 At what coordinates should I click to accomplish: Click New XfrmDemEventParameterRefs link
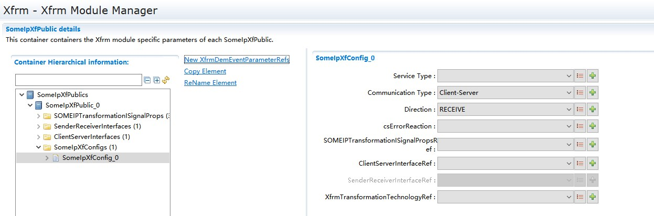(237, 60)
